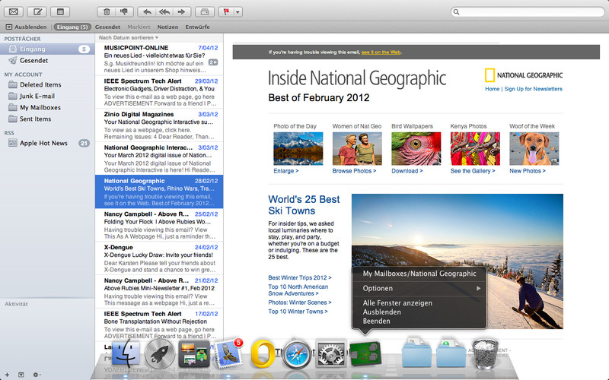
Task: Open the X-Dengue Lucky Draw message
Action: pos(159,258)
